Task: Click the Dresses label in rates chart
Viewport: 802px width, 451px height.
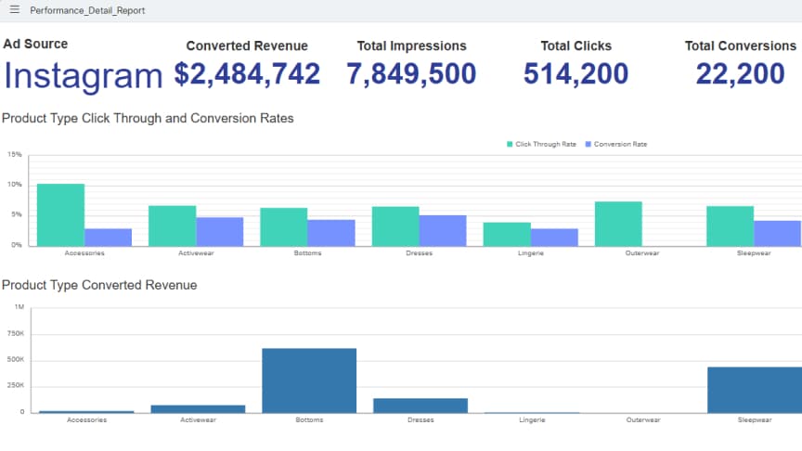Action: click(419, 253)
